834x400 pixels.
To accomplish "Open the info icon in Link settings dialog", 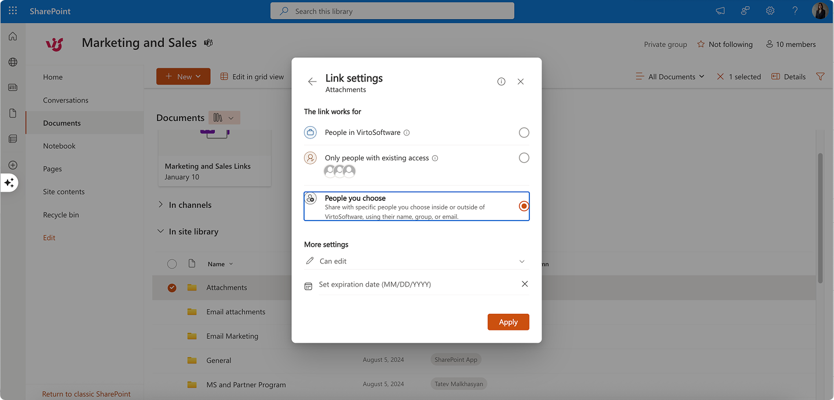I will point(501,81).
